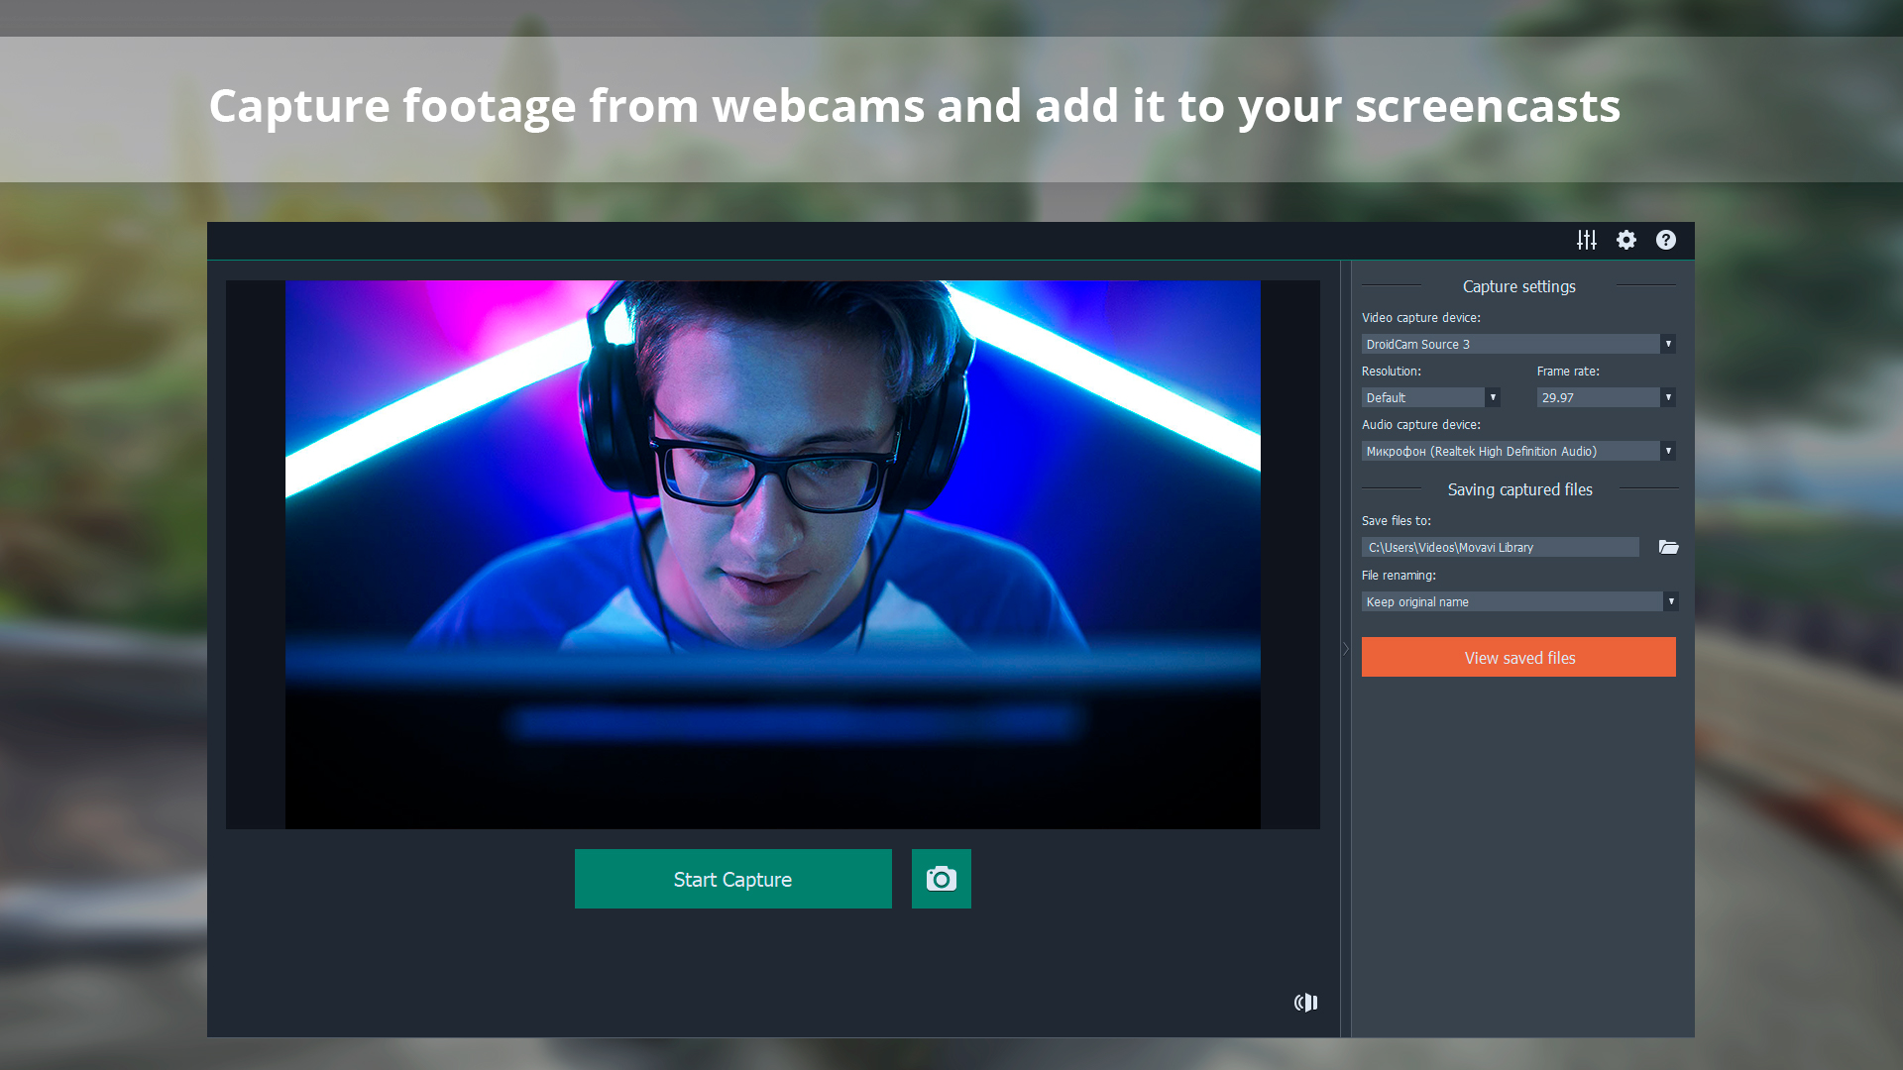Image resolution: width=1903 pixels, height=1070 pixels.
Task: Collapse the Capture settings panel chevron
Action: [1345, 649]
